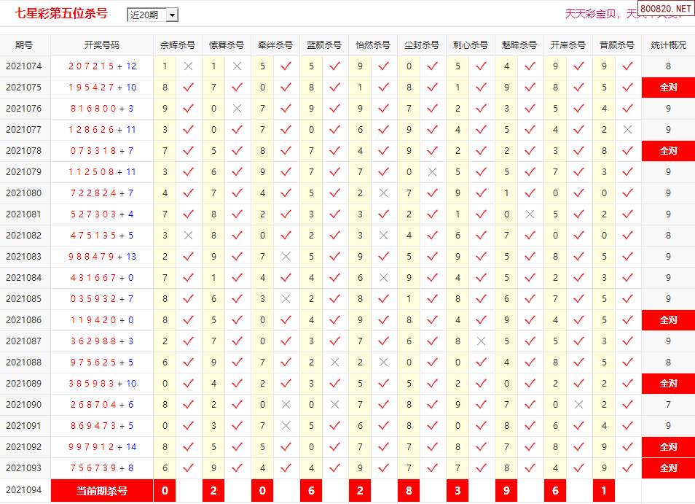The height and width of the screenshot is (504, 695).
Task: Click the X mark in row 2021091
Action: (286, 425)
